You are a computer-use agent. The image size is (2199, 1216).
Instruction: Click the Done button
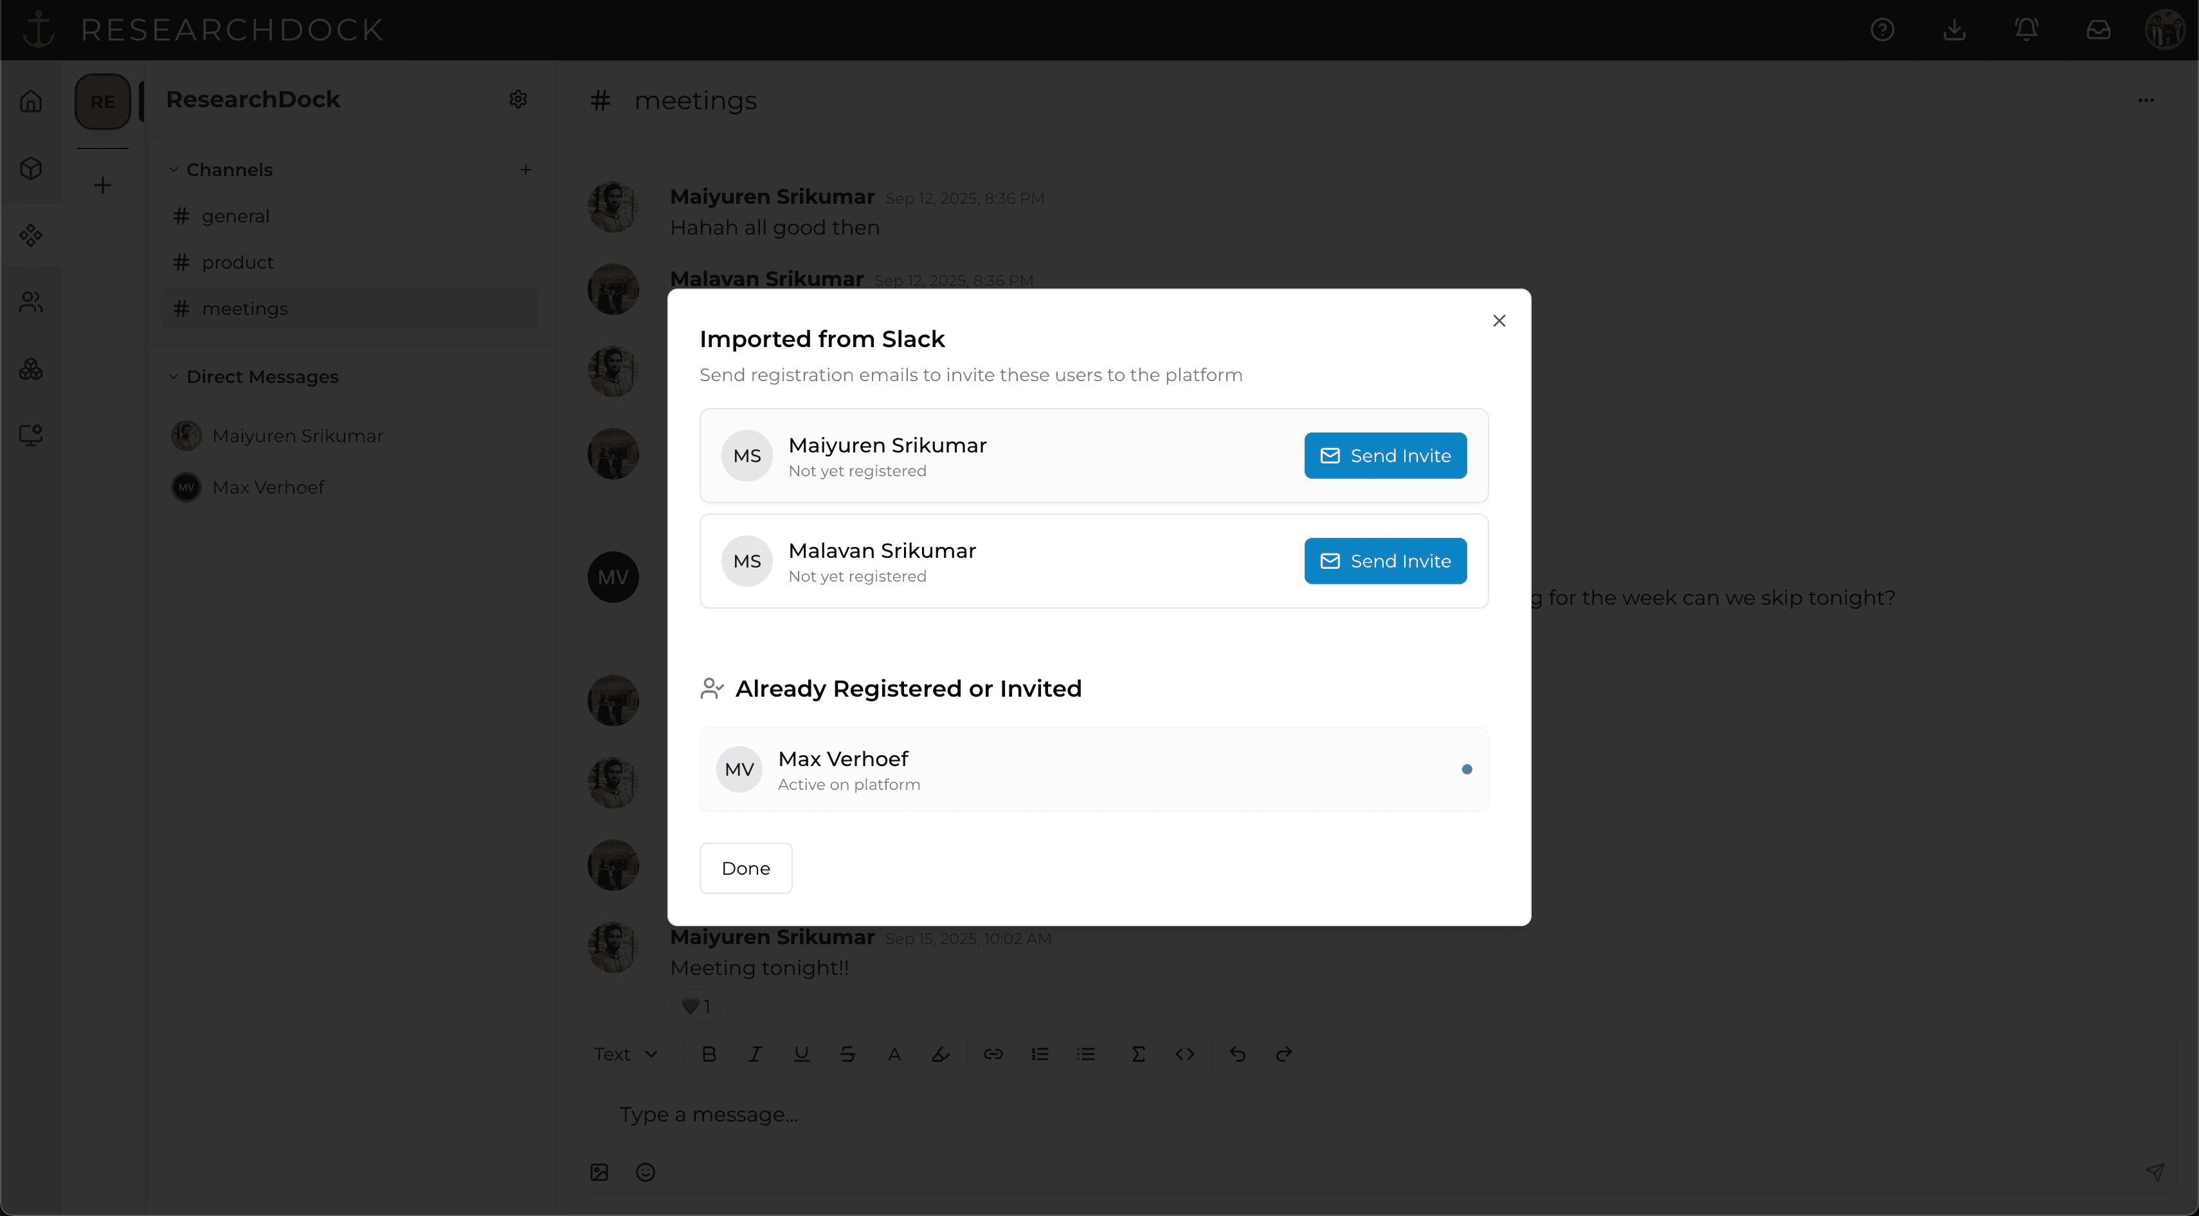745,868
